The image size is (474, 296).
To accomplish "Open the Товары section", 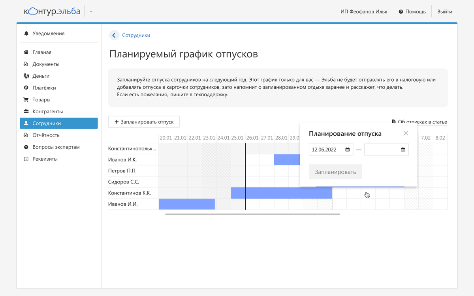I will click(x=41, y=99).
